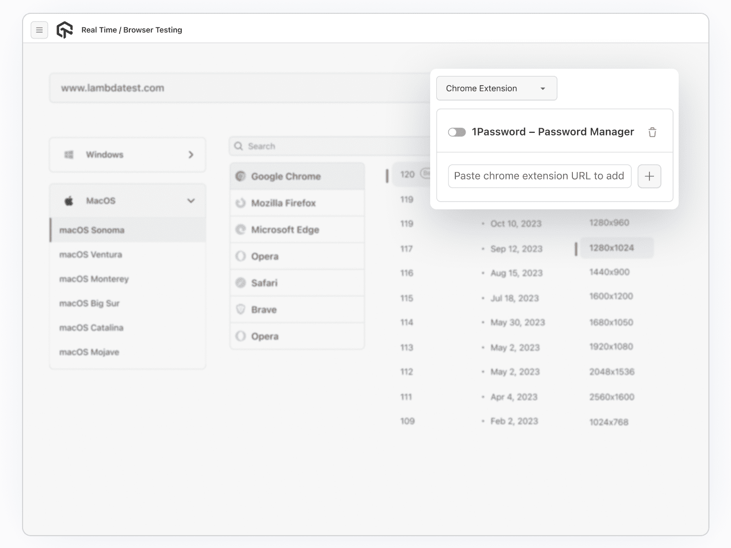The height and width of the screenshot is (548, 731).
Task: Select macOS Ventura
Action: (91, 255)
